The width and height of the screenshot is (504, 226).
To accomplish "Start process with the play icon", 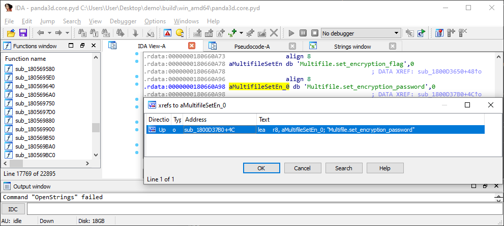I will tap(291, 33).
